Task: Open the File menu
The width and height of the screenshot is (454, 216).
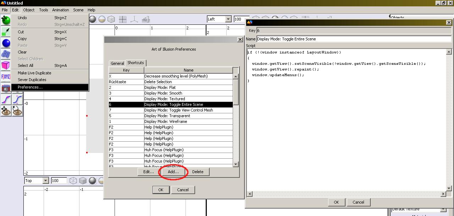Action: 5,10
